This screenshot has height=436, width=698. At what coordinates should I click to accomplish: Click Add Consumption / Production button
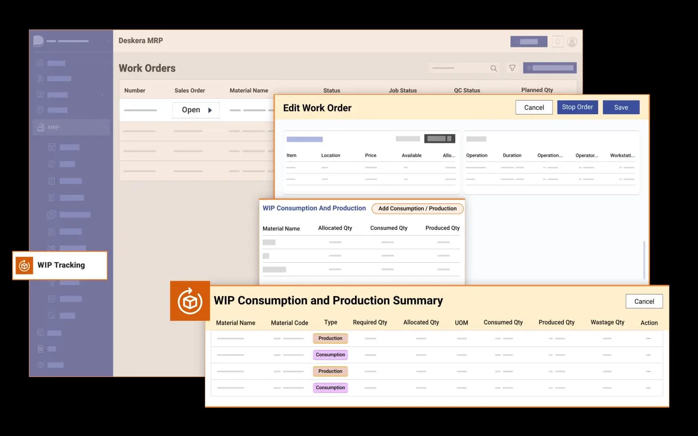point(417,209)
